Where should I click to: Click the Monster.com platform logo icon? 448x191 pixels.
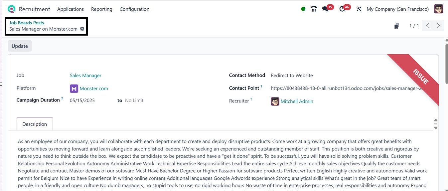74,89
